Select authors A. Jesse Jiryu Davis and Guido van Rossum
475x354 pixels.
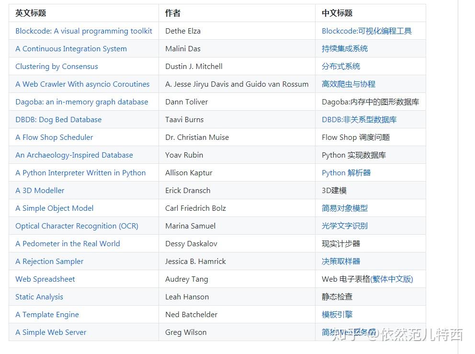237,84
